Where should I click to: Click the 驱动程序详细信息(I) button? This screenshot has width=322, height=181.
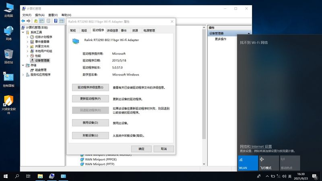click(90, 87)
